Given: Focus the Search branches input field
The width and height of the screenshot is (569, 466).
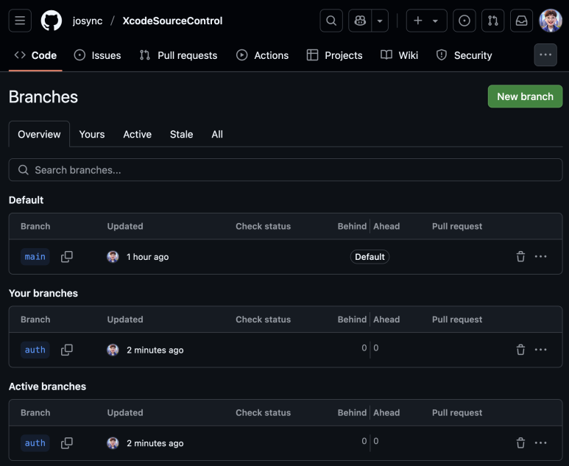Looking at the screenshot, I should click(x=286, y=170).
